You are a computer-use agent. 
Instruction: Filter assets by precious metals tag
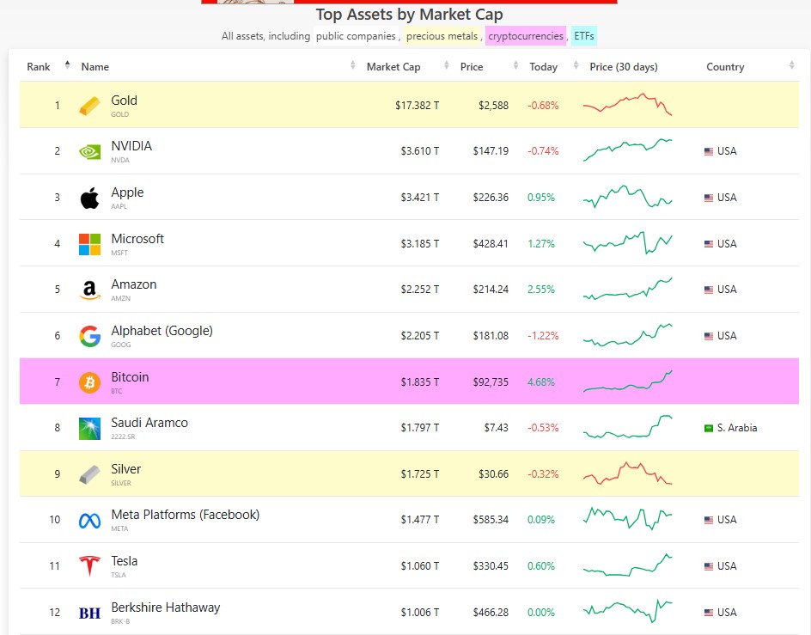[x=442, y=36]
